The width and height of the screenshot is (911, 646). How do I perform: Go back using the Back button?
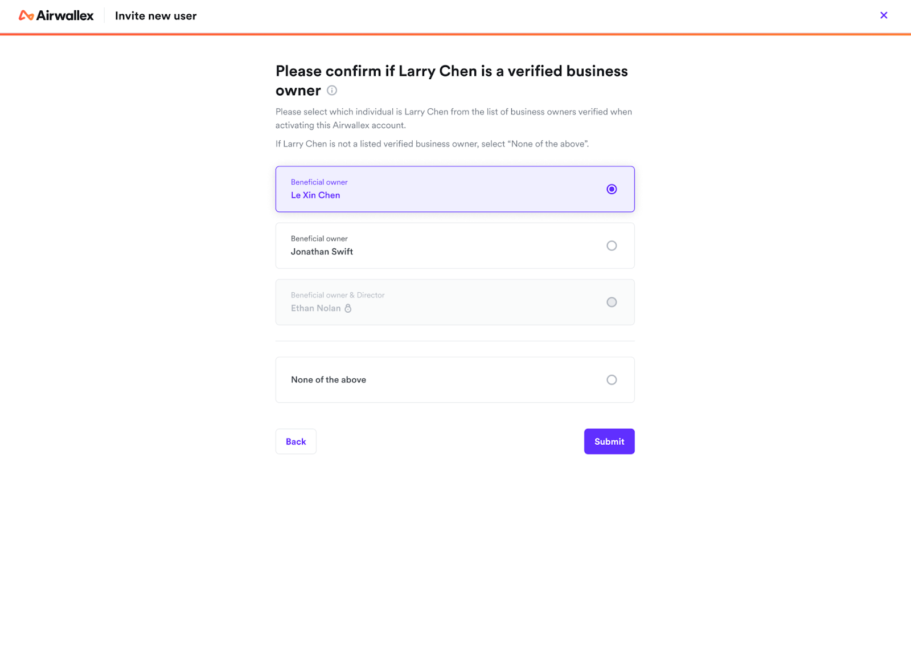(x=296, y=441)
